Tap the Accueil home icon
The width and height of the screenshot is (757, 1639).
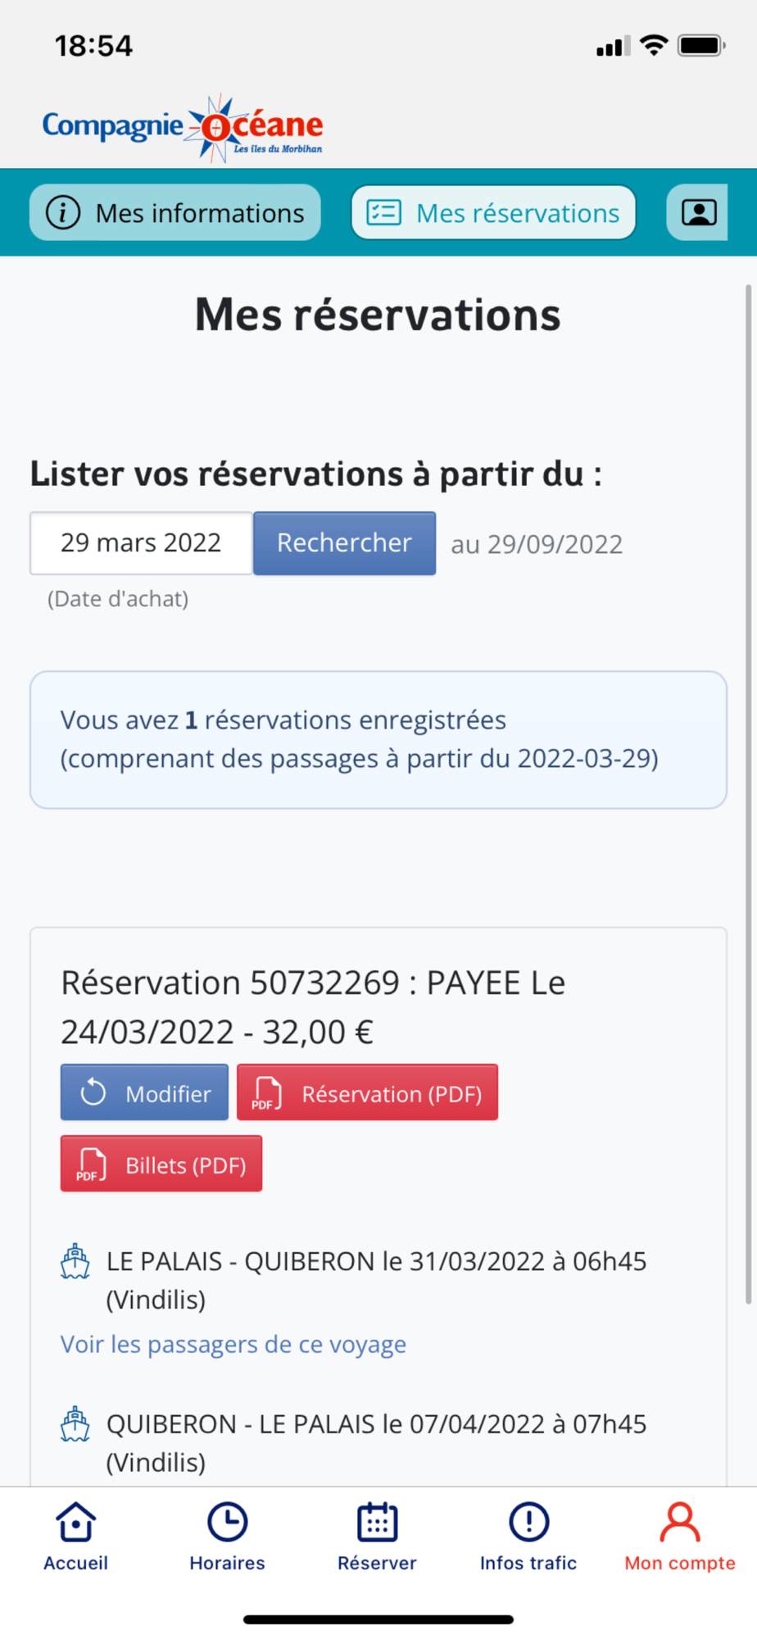75,1523
